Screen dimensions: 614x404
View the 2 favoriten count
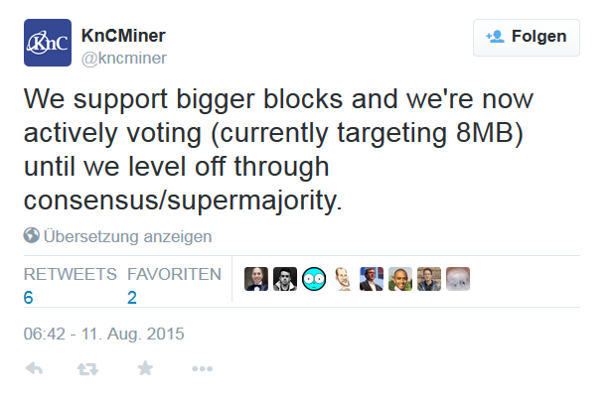click(132, 298)
